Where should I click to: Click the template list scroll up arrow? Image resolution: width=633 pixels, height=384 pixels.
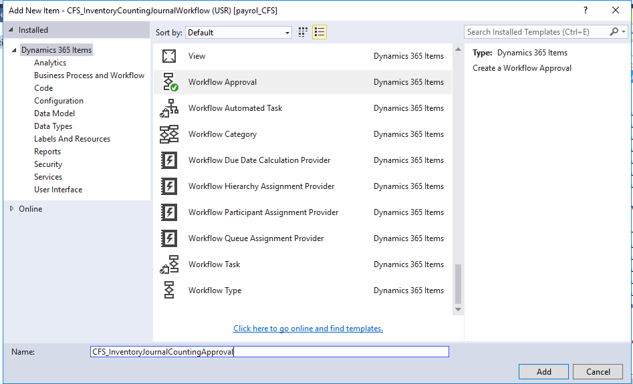point(458,49)
